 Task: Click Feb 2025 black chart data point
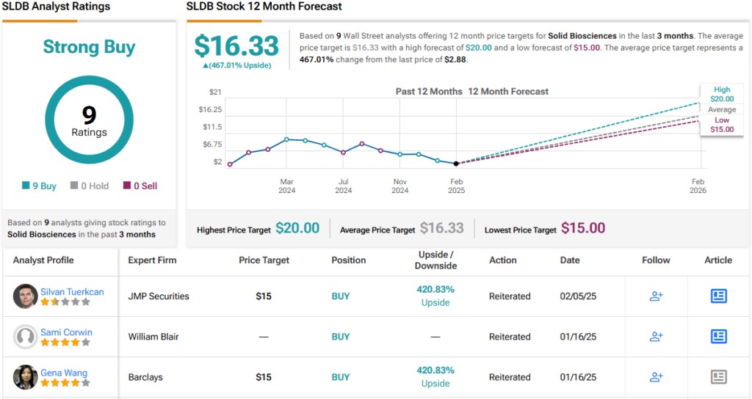click(x=456, y=164)
